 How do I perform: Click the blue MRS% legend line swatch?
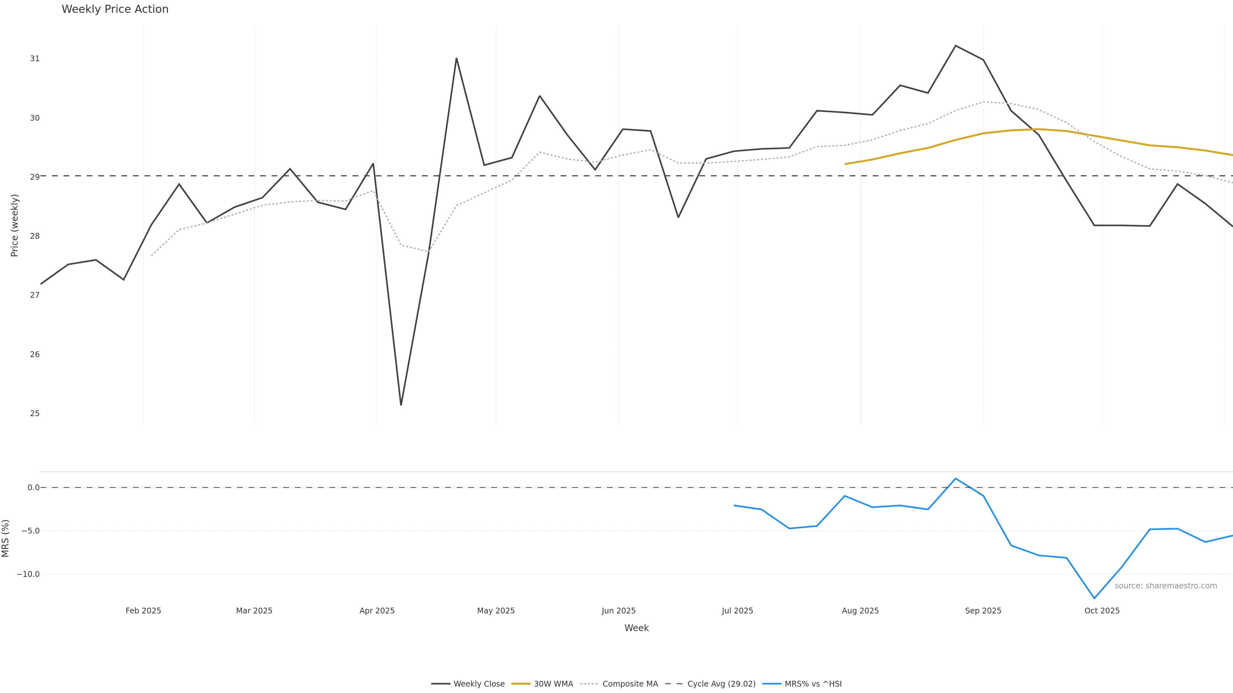click(772, 684)
